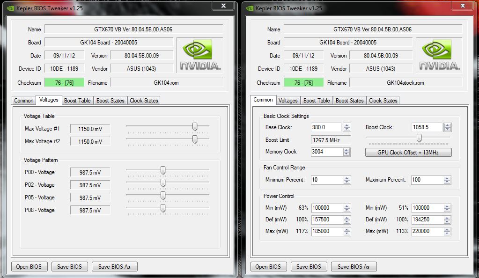Image resolution: width=479 pixels, height=278 pixels.
Task: Click the P00 - Voltage slider handle
Action: (x=163, y=170)
